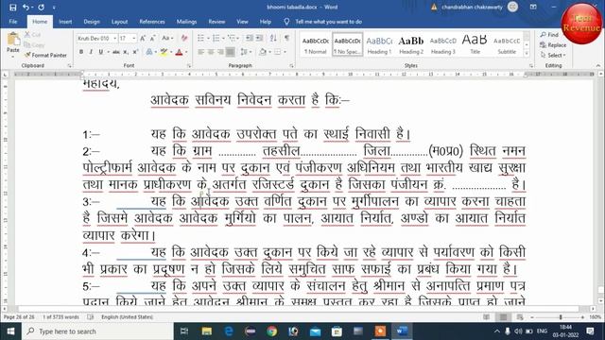
Task: Toggle Show/Hide paragraph marks
Action: [286, 38]
